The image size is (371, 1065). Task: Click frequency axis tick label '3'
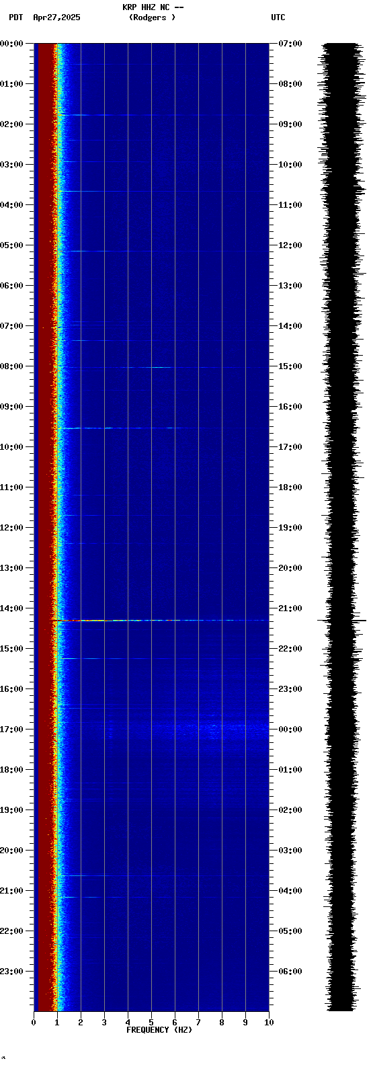(x=104, y=1023)
